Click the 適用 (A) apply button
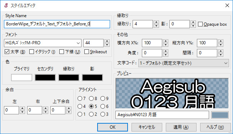 181,127
